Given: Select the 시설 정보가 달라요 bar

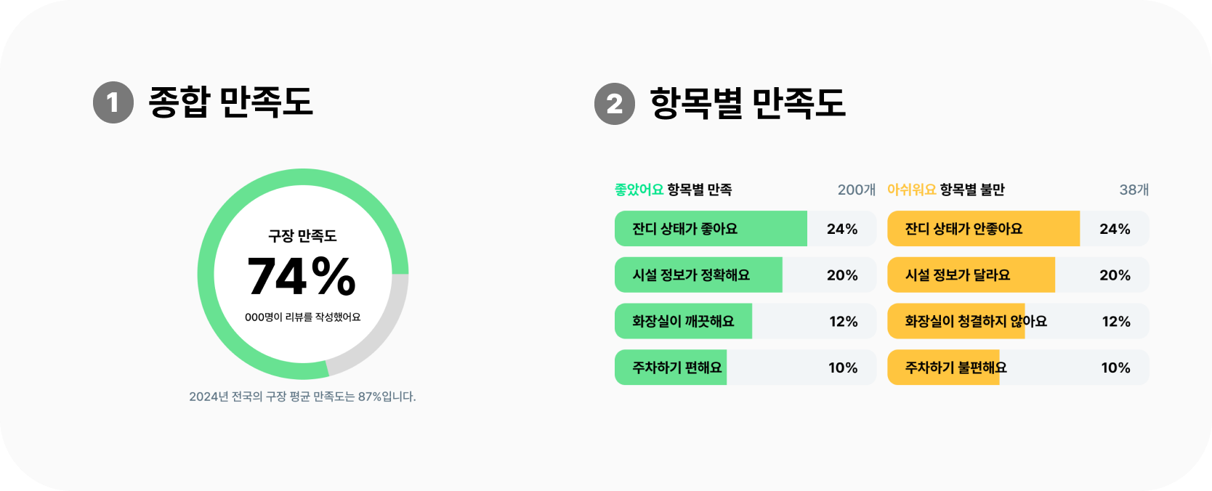Looking at the screenshot, I should pyautogui.click(x=1018, y=275).
